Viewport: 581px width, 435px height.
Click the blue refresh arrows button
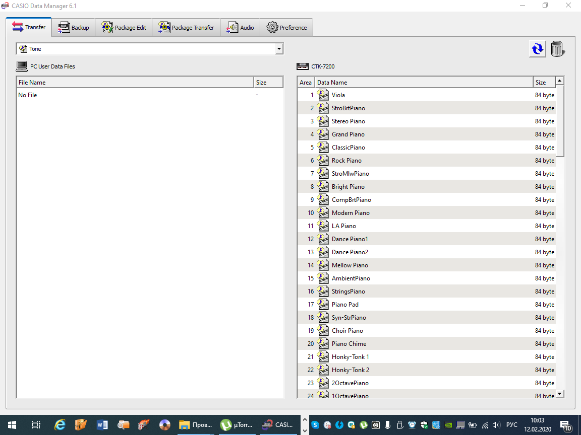point(537,49)
